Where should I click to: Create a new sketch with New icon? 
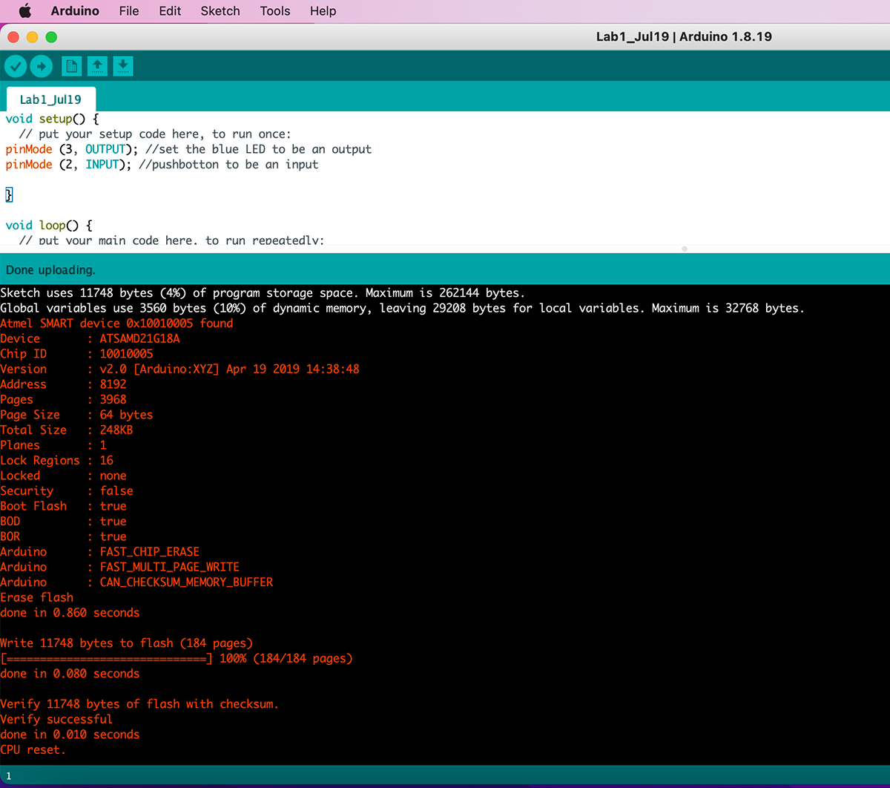click(x=71, y=66)
